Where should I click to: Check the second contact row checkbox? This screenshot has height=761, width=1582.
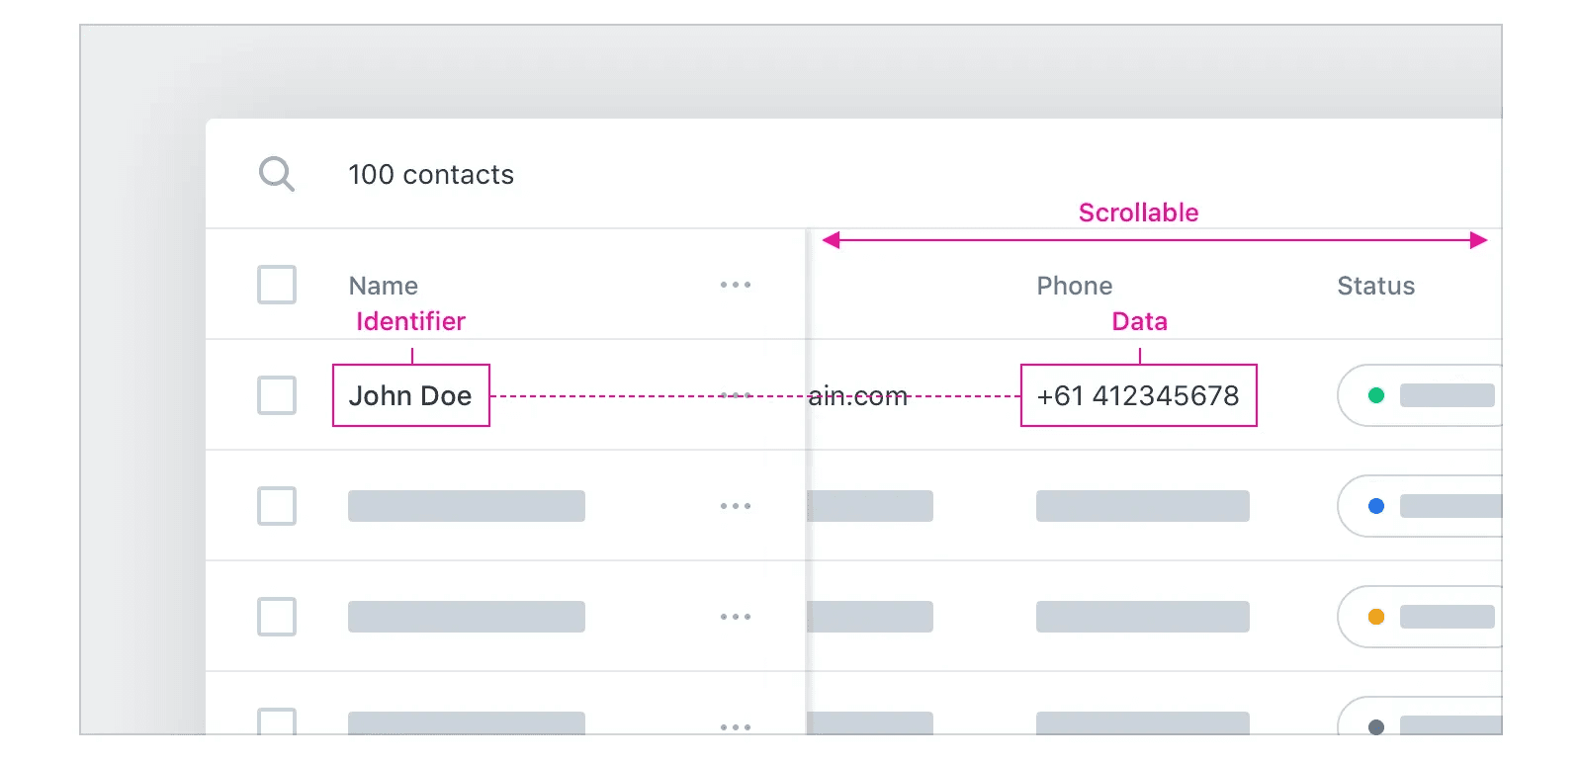pyautogui.click(x=277, y=506)
